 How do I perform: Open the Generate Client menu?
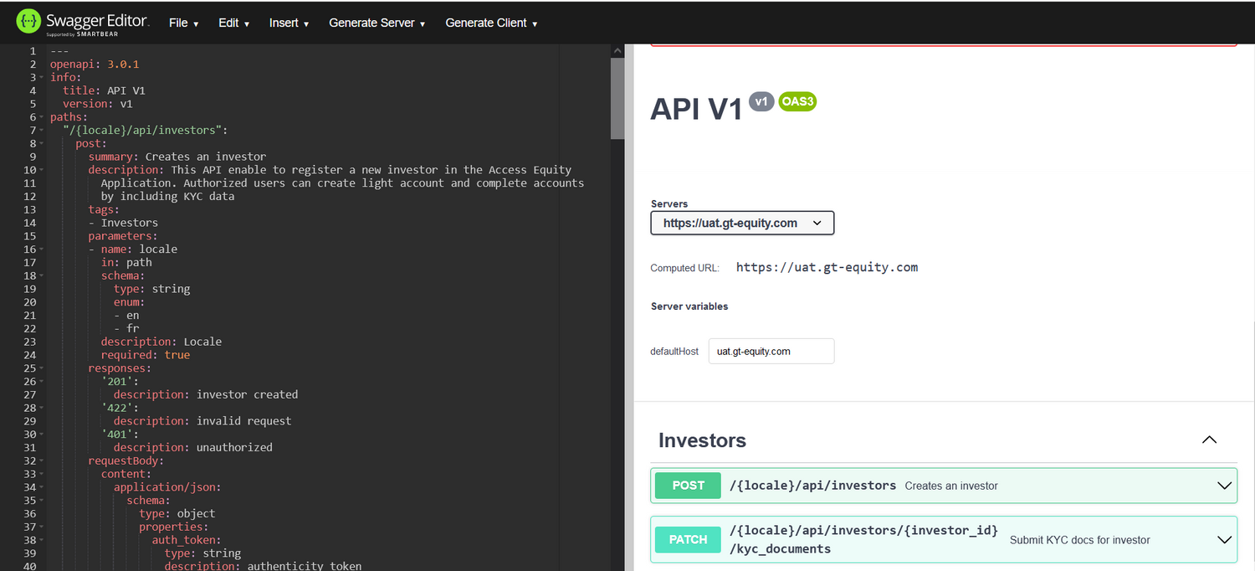[x=491, y=23]
